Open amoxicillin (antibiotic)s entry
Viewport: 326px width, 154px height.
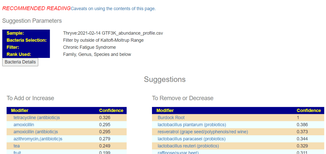[x=35, y=132]
